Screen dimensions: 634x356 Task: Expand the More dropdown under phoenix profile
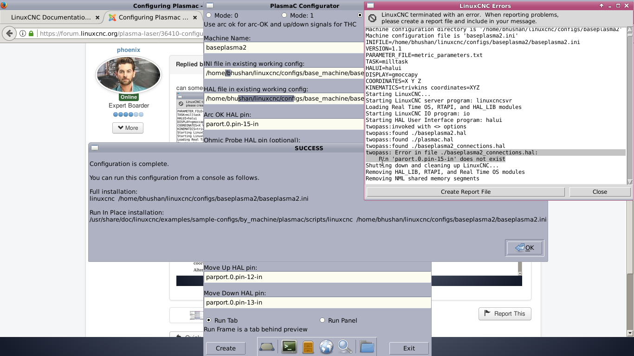click(128, 128)
